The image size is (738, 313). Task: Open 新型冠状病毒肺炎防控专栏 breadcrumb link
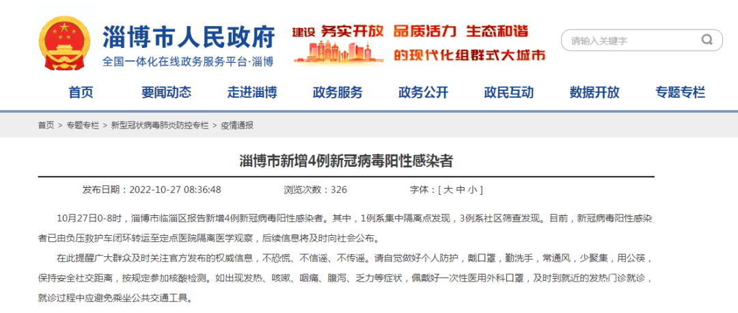click(x=160, y=126)
